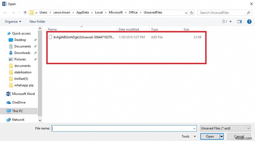Click the Open button

(210, 137)
